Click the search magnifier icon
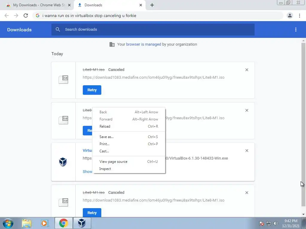306x229 pixels. click(x=58, y=30)
